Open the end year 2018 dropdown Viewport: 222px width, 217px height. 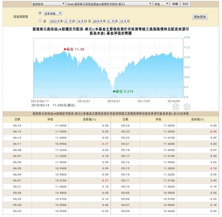click(x=97, y=21)
